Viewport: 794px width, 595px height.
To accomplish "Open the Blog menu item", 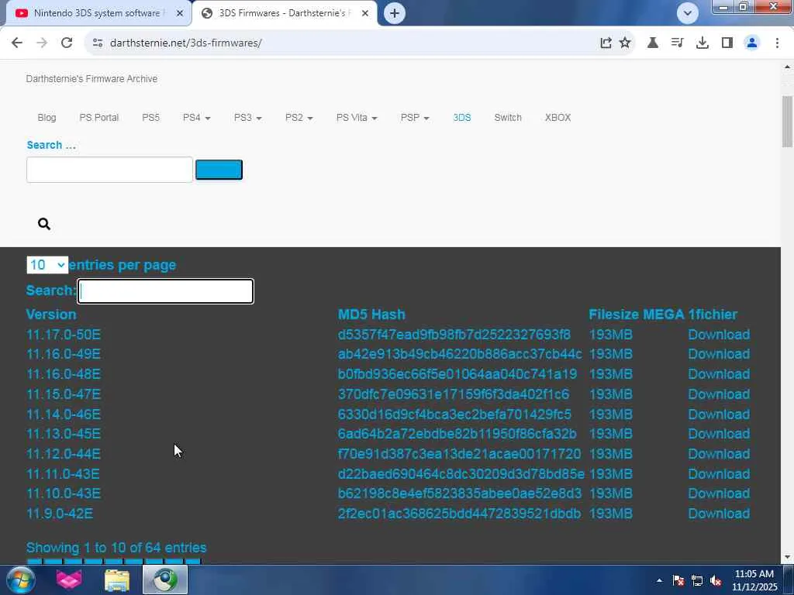I will pos(47,118).
